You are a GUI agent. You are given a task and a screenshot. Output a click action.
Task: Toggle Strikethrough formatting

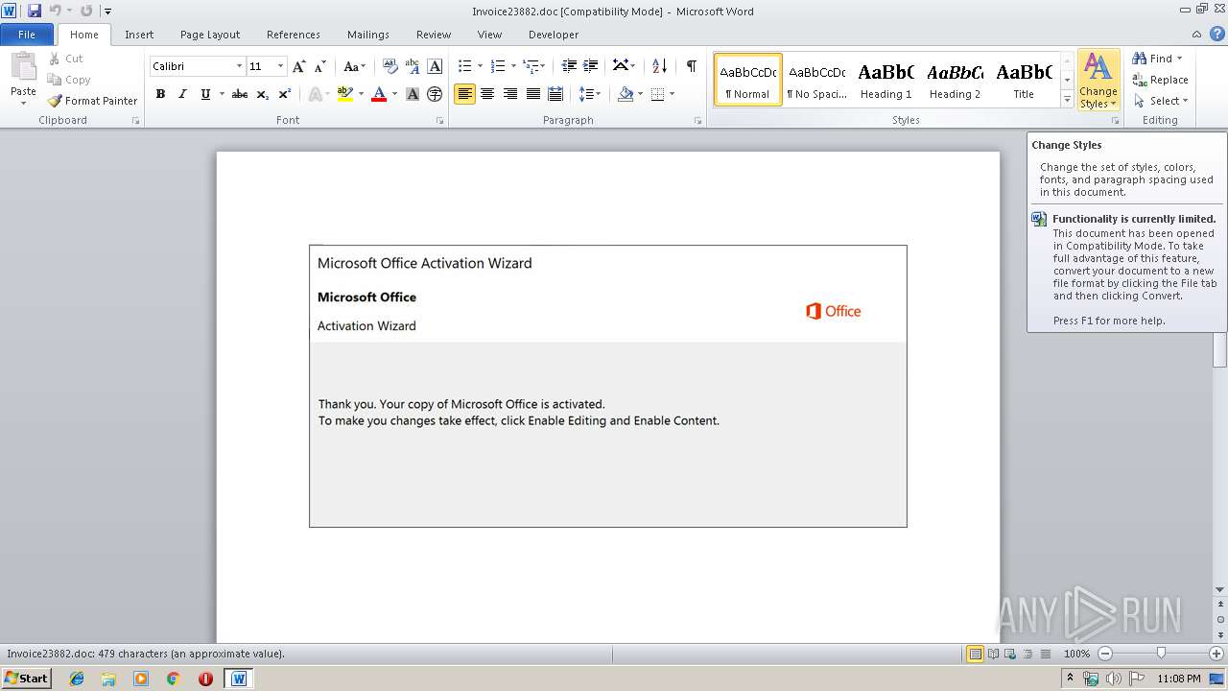coord(240,94)
